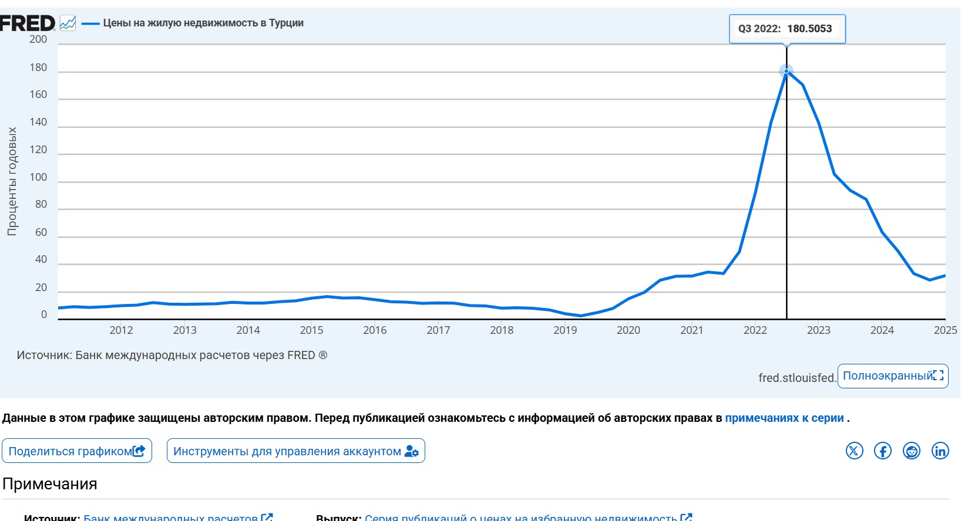This screenshot has height=521, width=968.
Task: Open Инструменты для управления аккаунтом
Action: coord(295,451)
